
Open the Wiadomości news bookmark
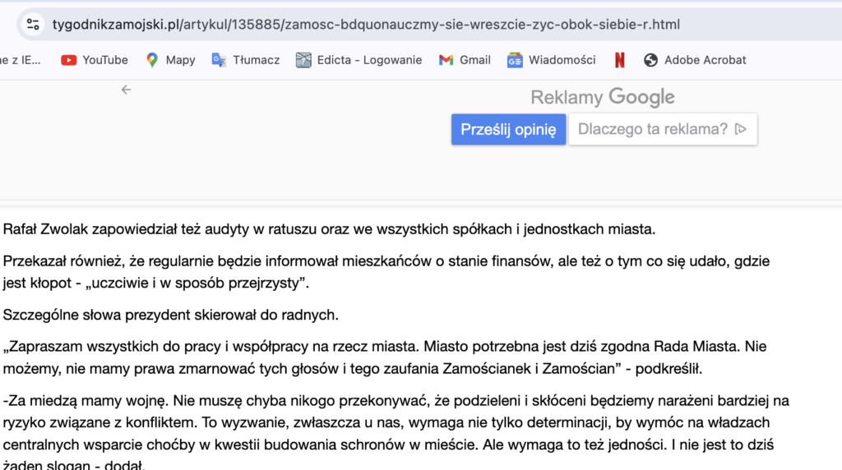[551, 60]
